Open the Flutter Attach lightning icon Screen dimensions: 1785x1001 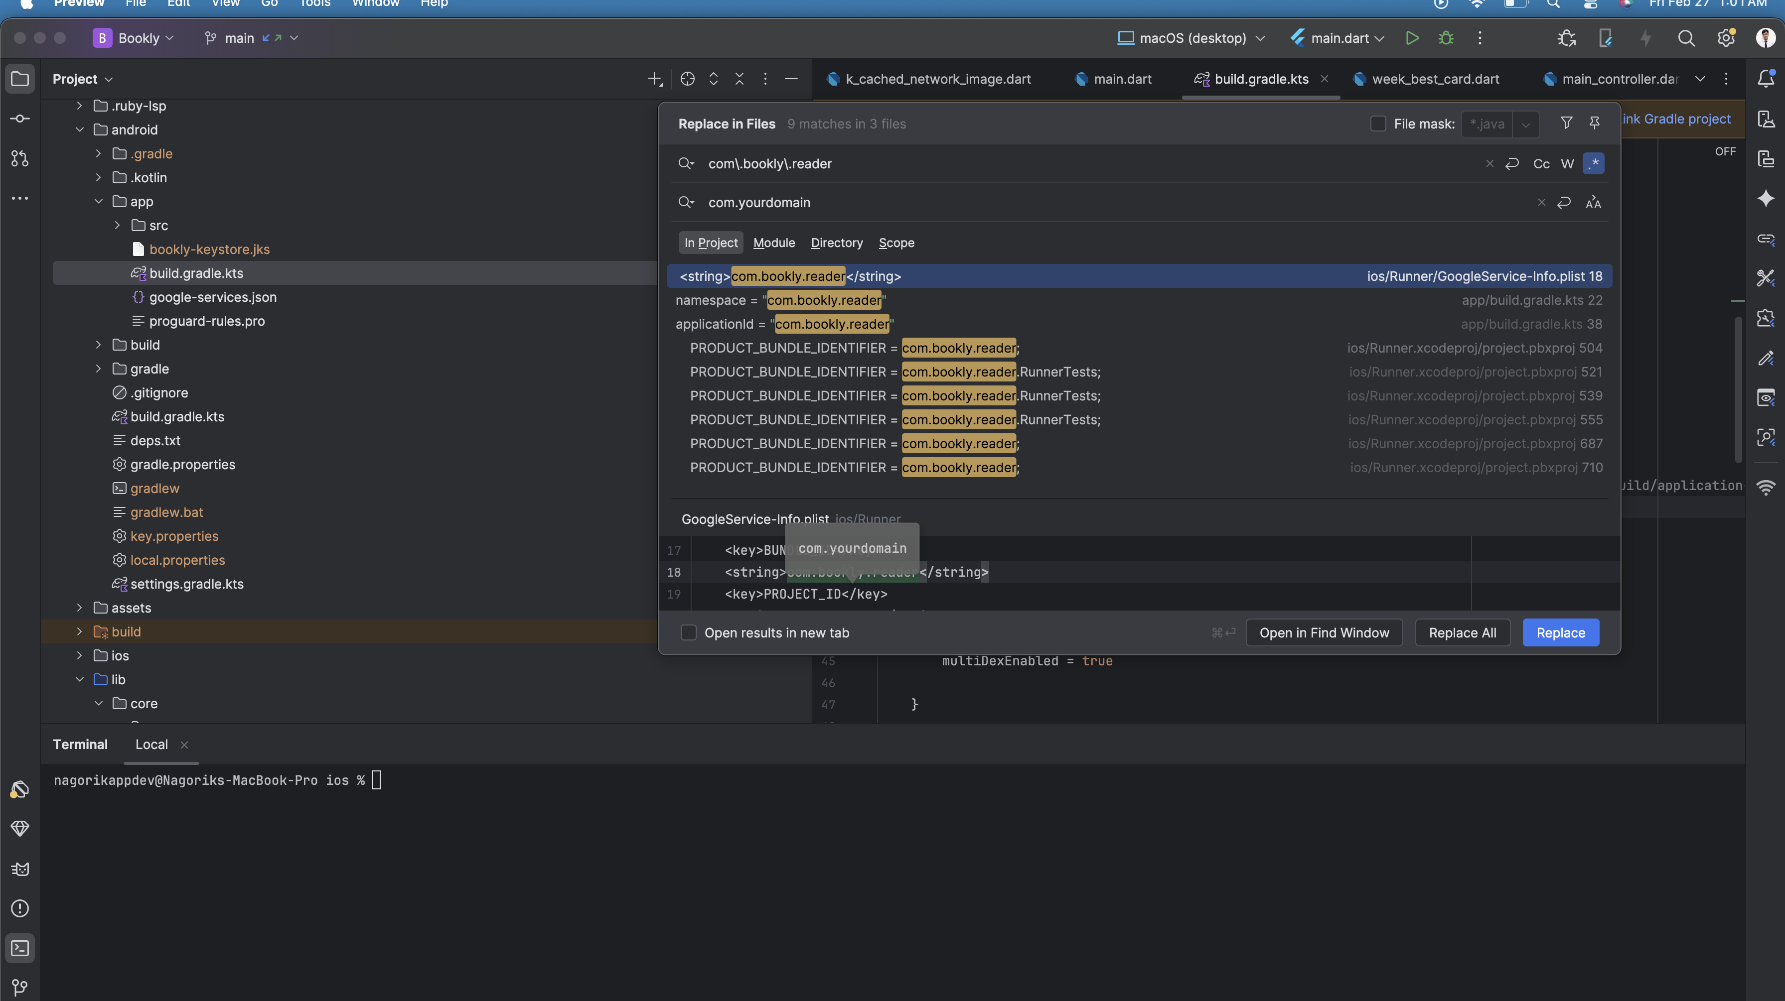(1646, 38)
